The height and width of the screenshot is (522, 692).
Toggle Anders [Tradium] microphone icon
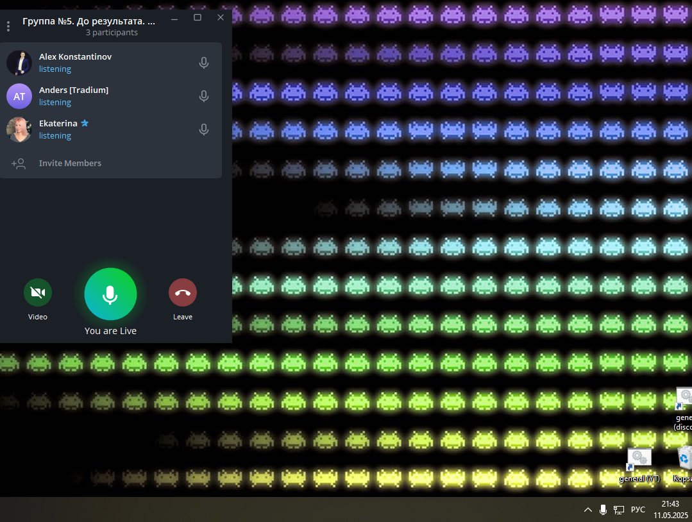tap(204, 96)
